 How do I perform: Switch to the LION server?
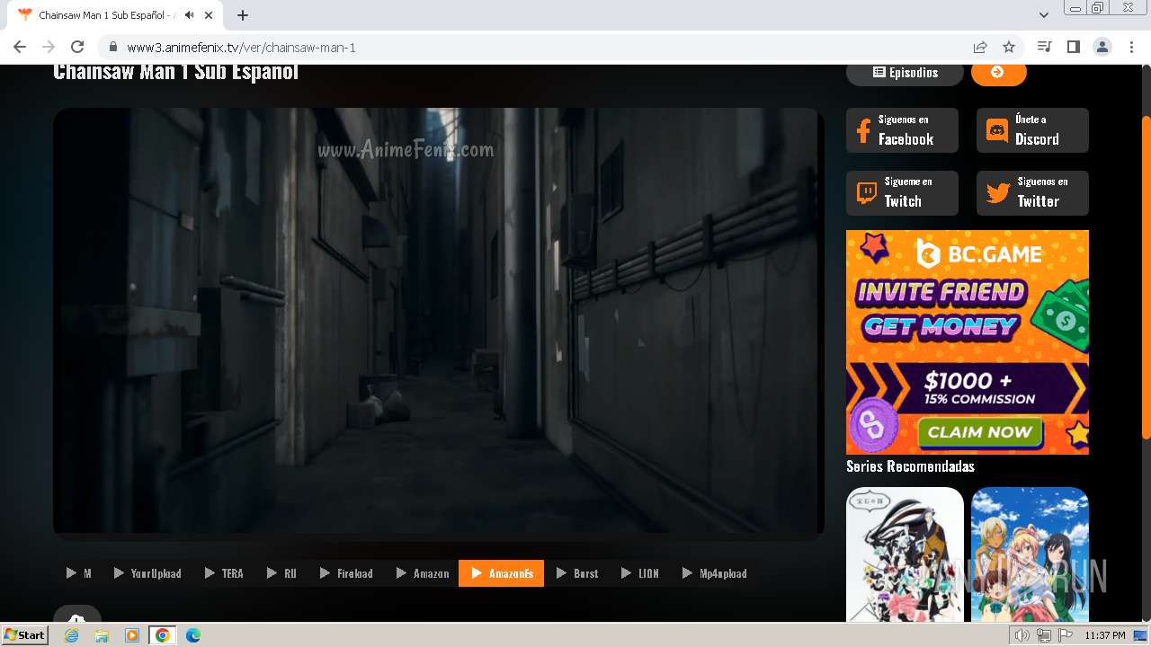[x=640, y=573]
